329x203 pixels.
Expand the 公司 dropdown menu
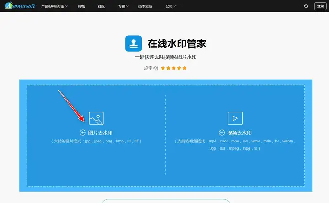170,6
